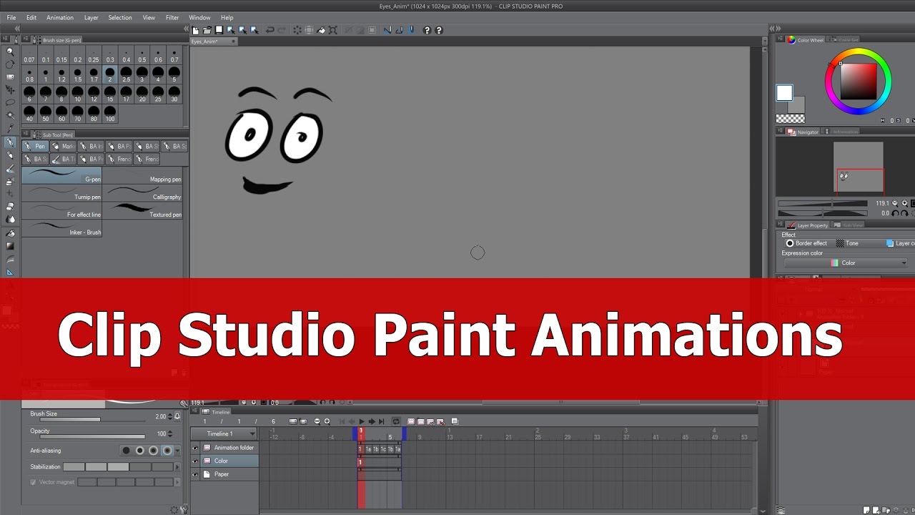Click the Fill bucket icon in command bar
Viewport: 915px width, 515px height.
tap(322, 30)
